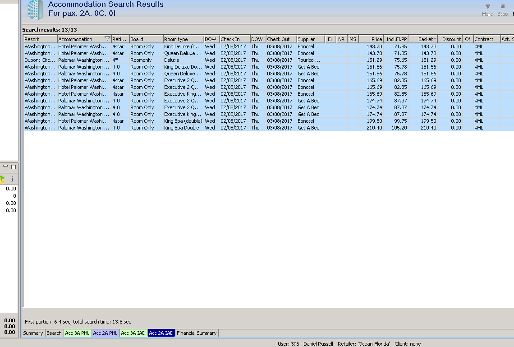Screen dimensions: 514x347
Task: Maximize the left side panel
Action: click(x=14, y=167)
